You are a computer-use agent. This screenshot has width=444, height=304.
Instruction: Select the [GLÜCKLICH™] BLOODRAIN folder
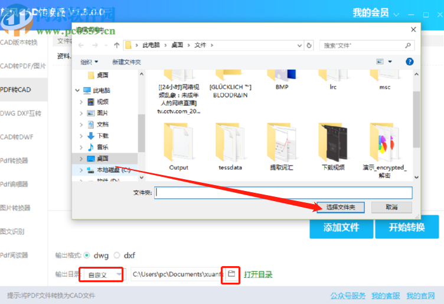[230, 84]
